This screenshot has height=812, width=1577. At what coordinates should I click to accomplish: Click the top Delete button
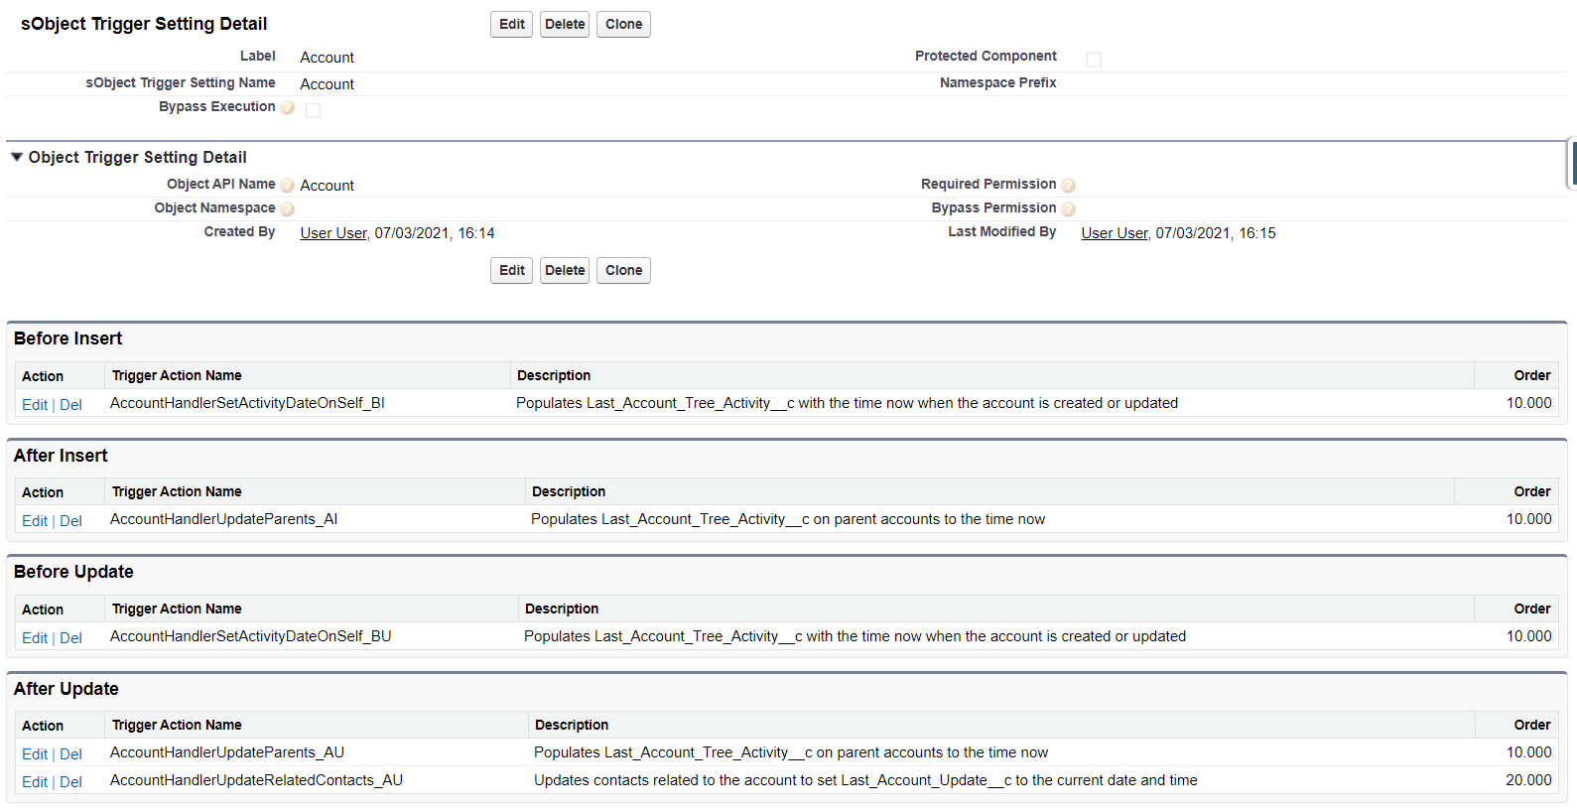coord(565,24)
